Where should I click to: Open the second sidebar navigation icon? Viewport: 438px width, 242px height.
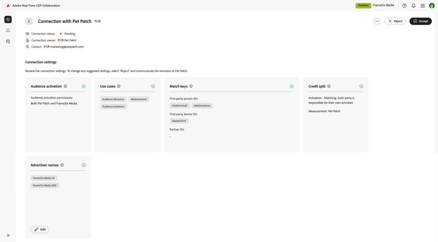coord(8,30)
